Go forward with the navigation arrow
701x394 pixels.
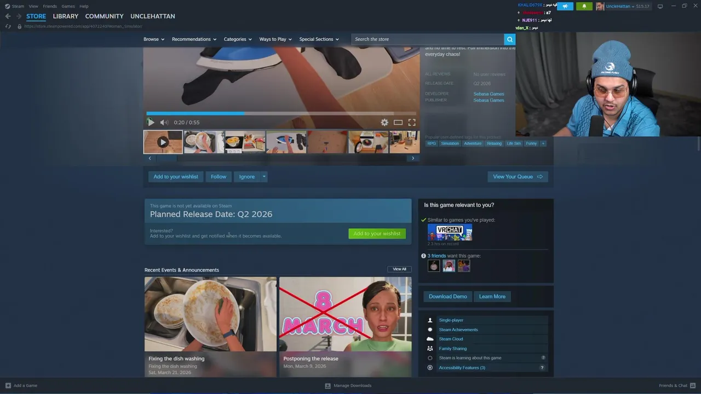19,16
